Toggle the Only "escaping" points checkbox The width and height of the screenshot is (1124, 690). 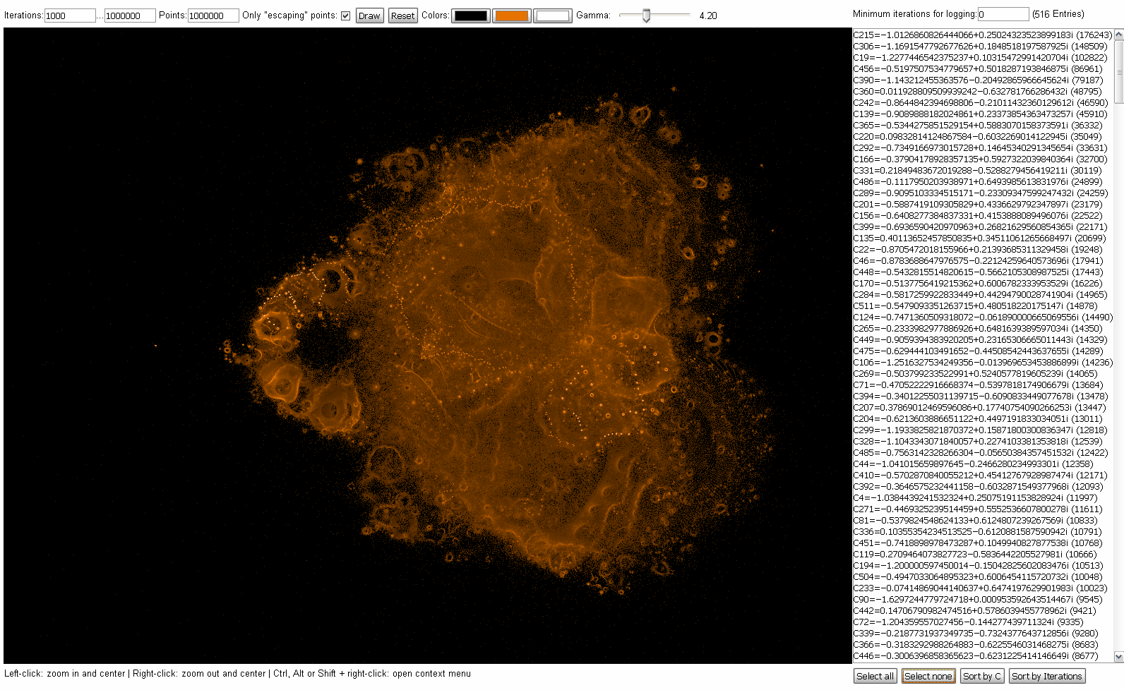pyautogui.click(x=345, y=16)
